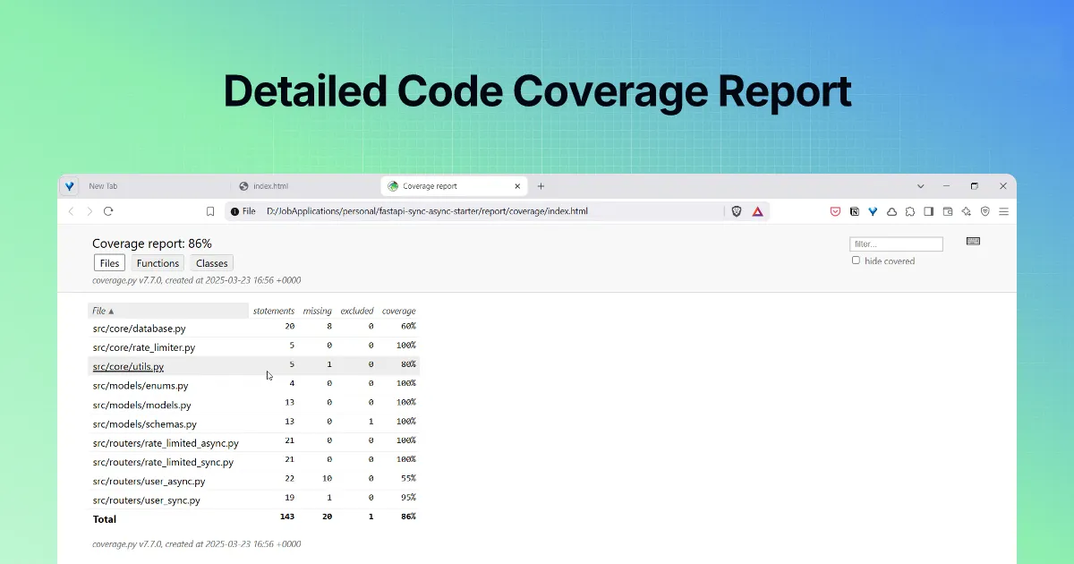The height and width of the screenshot is (564, 1074).
Task: Open Leo AI sparkle icon
Action: pyautogui.click(x=967, y=211)
